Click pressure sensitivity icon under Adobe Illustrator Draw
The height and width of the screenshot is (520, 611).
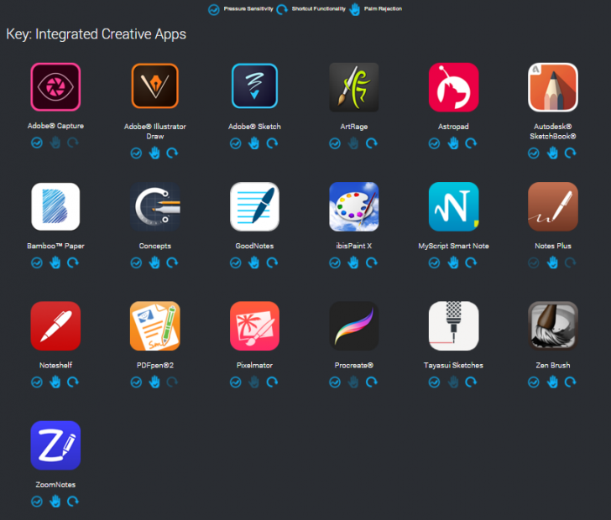[x=136, y=153]
